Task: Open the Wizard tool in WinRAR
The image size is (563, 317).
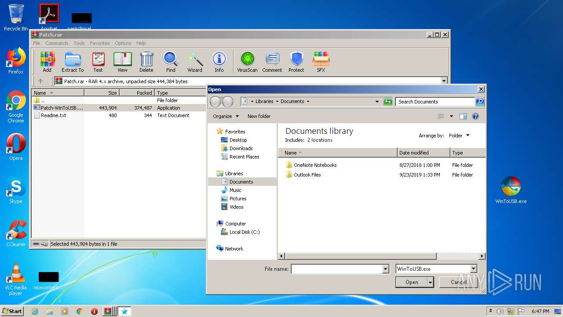Action: click(x=195, y=62)
